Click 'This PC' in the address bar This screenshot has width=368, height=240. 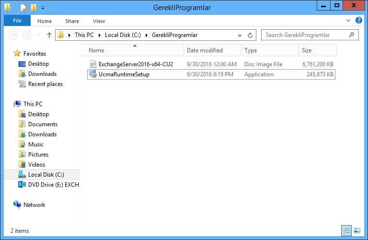click(x=84, y=35)
